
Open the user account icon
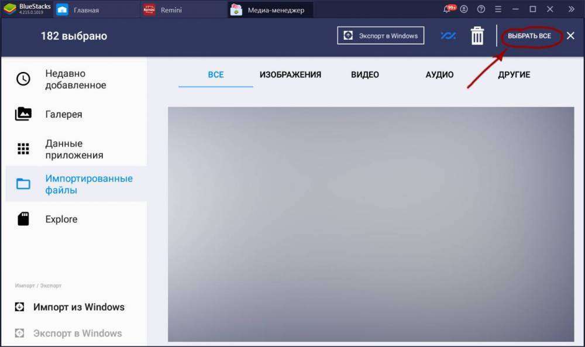pos(464,9)
